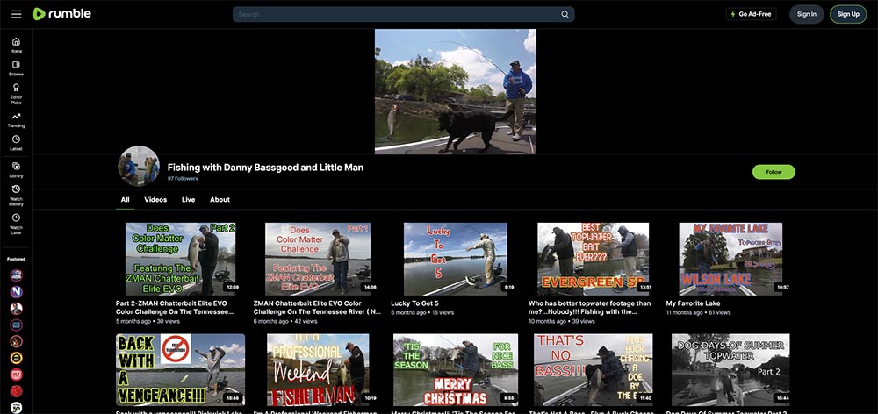Image resolution: width=878 pixels, height=414 pixels.
Task: Select the All tab
Action: point(125,200)
